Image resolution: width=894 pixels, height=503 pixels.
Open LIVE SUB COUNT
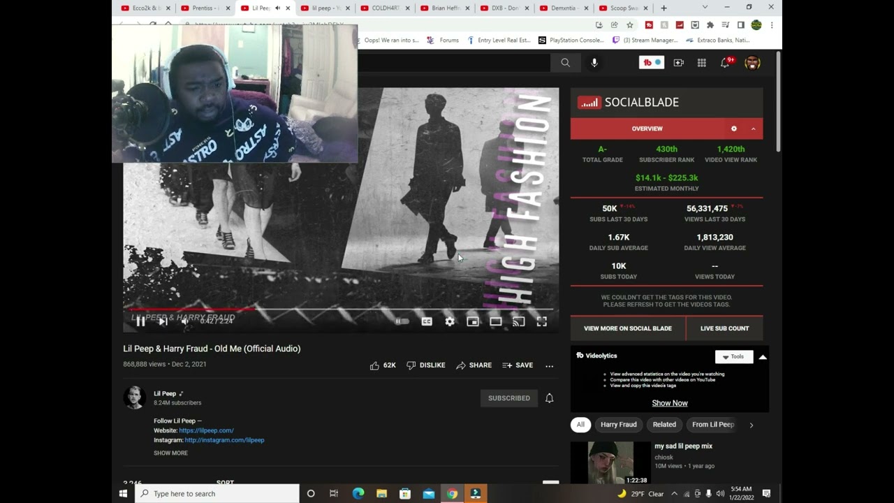click(x=724, y=328)
